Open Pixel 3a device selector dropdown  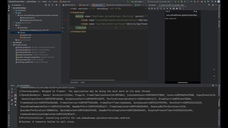(160, 1)
